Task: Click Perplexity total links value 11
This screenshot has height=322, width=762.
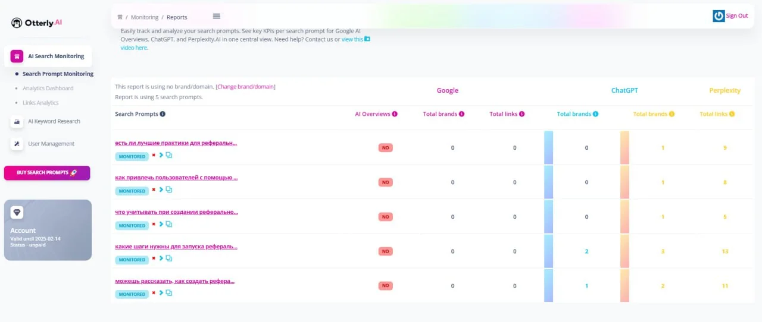Action: coord(725,286)
